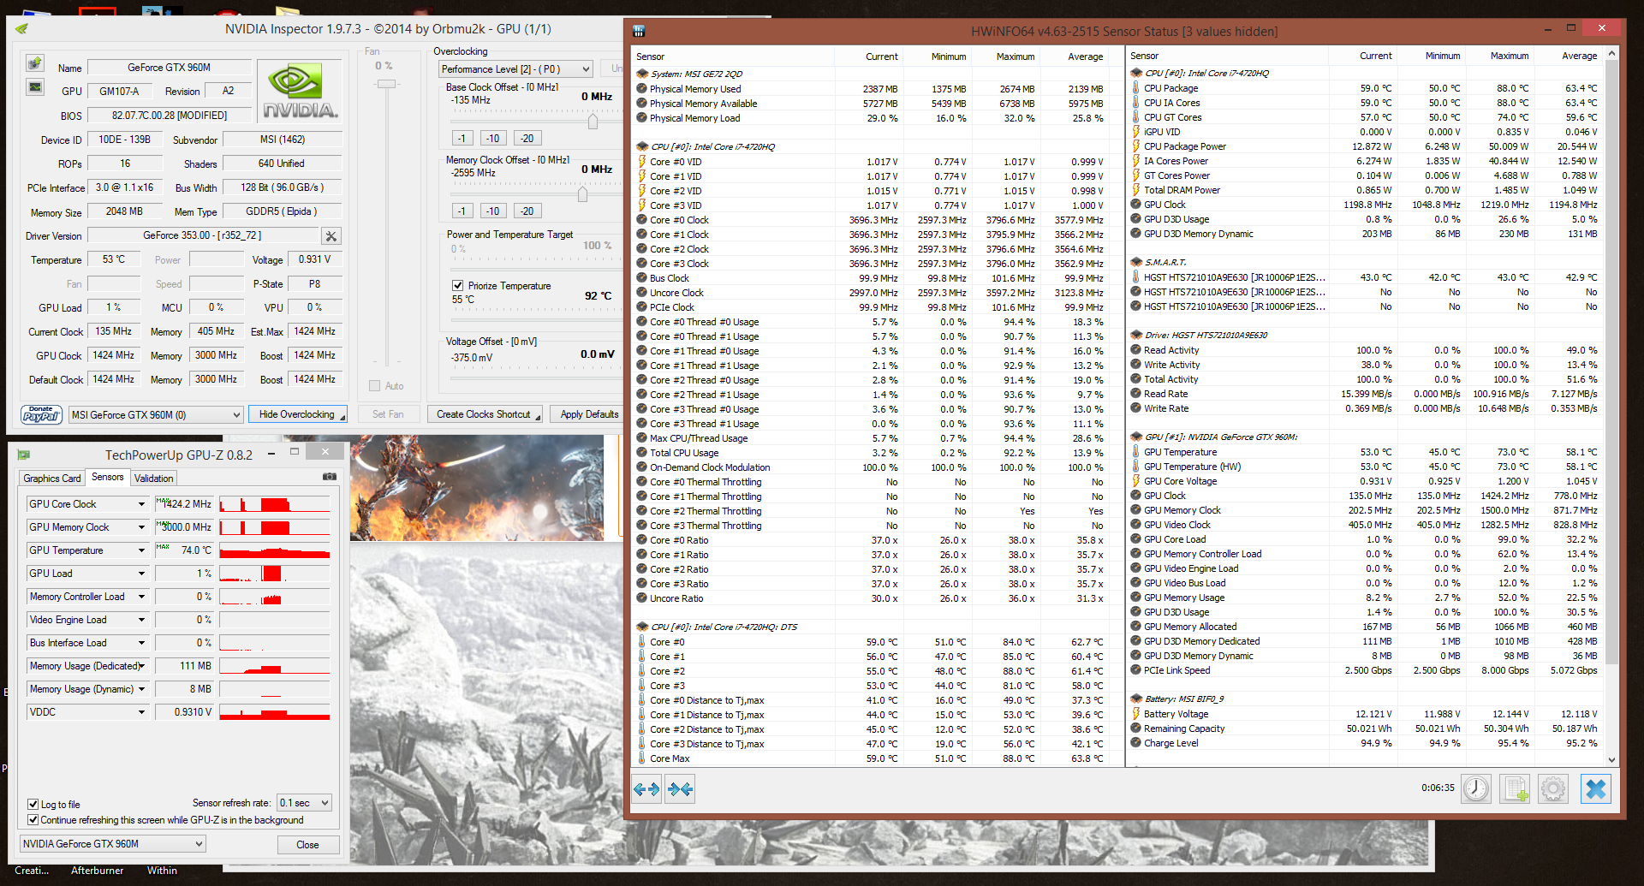Click the Memory Clock Offset slider handle
1644x886 pixels.
point(583,194)
